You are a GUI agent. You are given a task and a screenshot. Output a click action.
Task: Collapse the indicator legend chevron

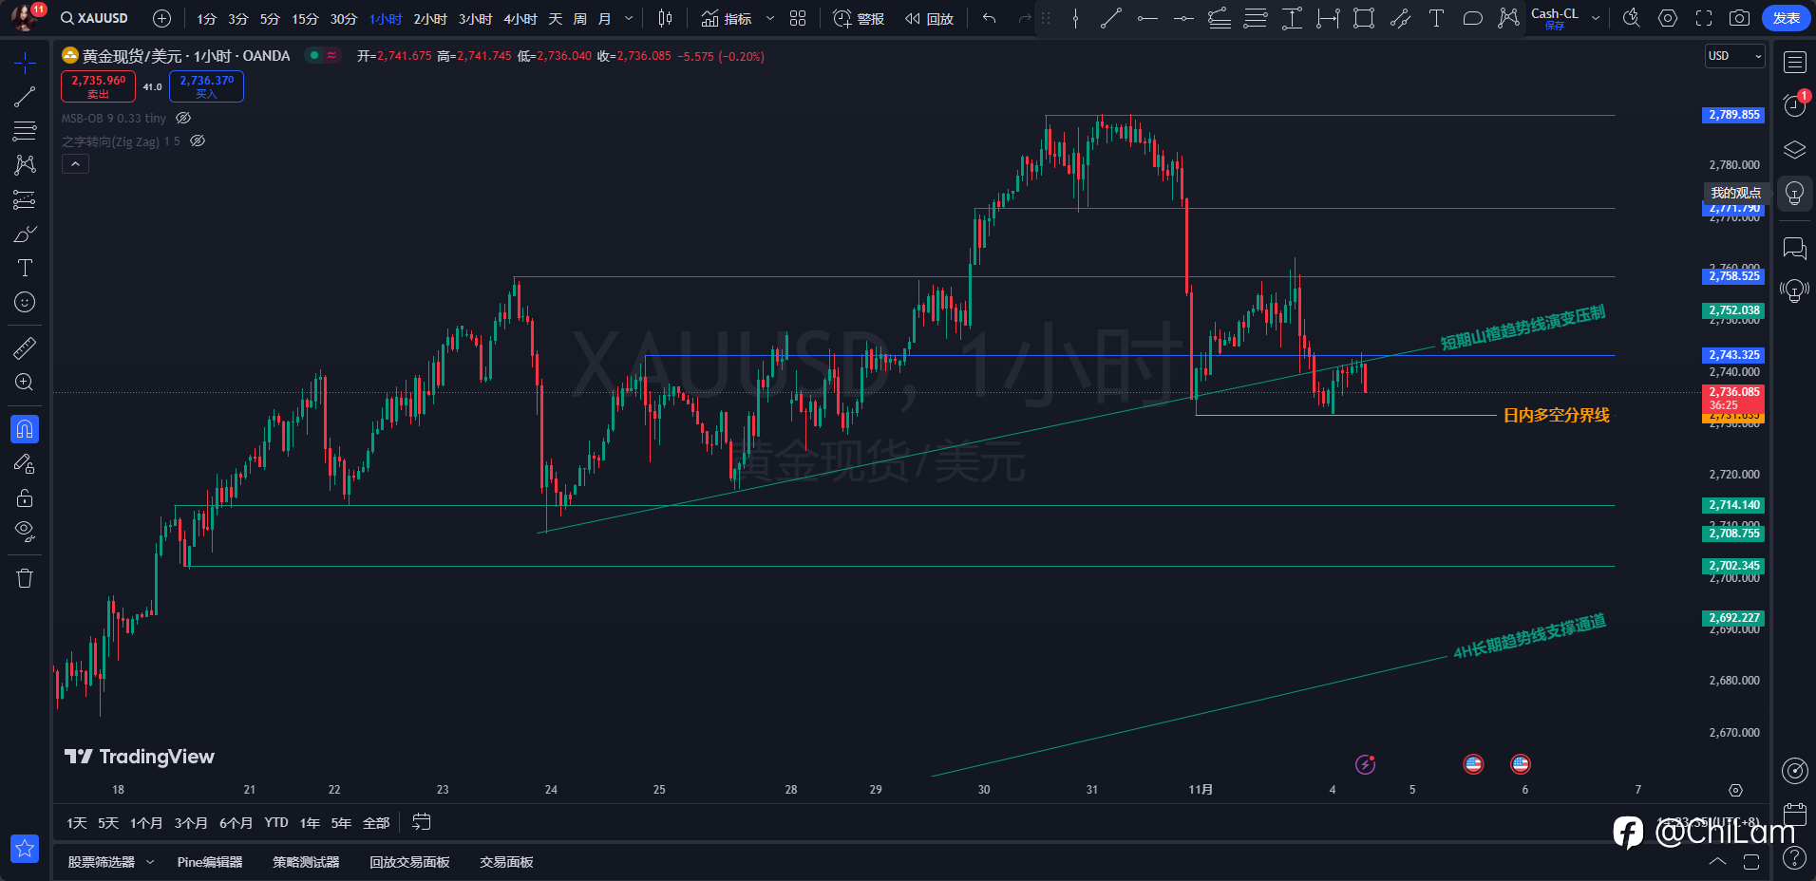click(x=75, y=164)
